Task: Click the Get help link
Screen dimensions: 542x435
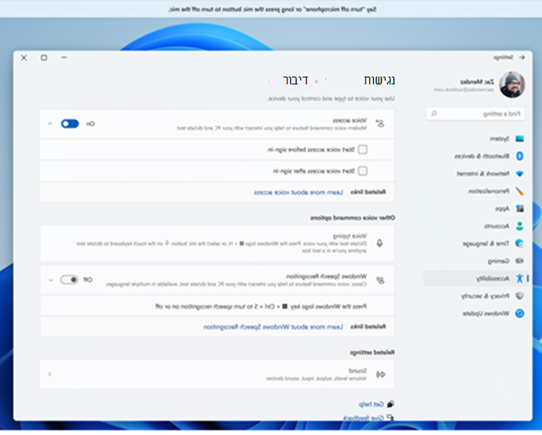Action: pyautogui.click(x=371, y=404)
